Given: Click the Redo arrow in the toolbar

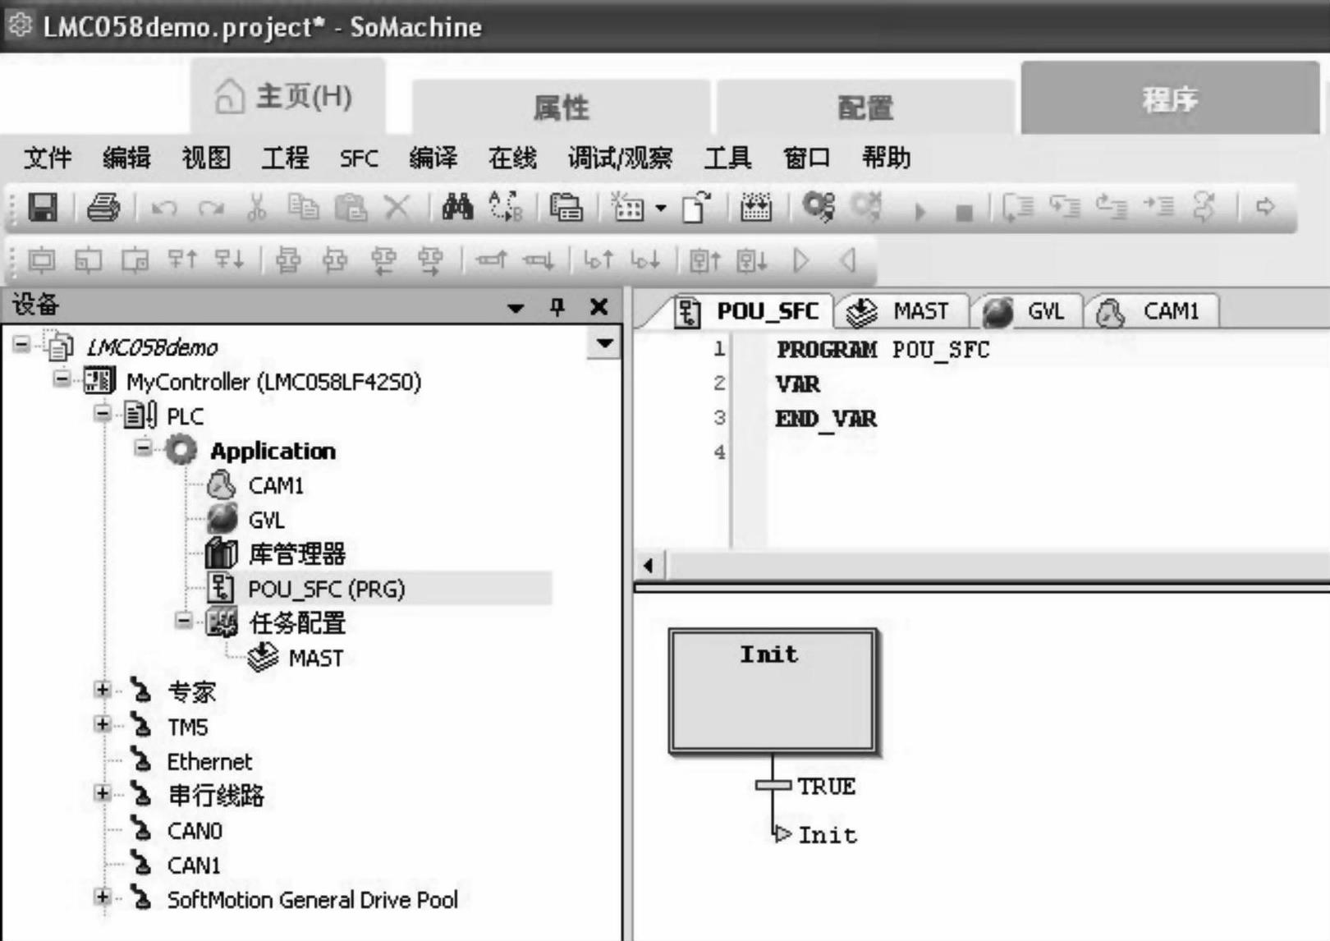Looking at the screenshot, I should [x=212, y=209].
